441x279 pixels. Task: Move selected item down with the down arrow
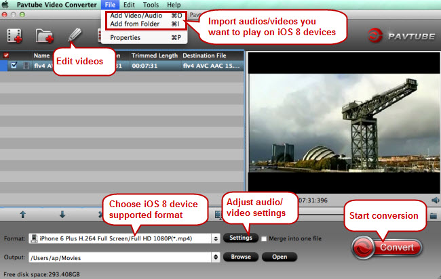pos(62,215)
